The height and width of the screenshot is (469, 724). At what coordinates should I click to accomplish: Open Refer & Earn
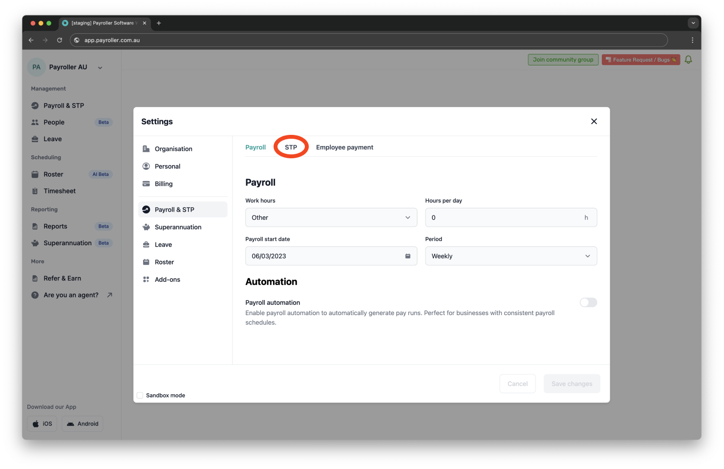pos(35,278)
